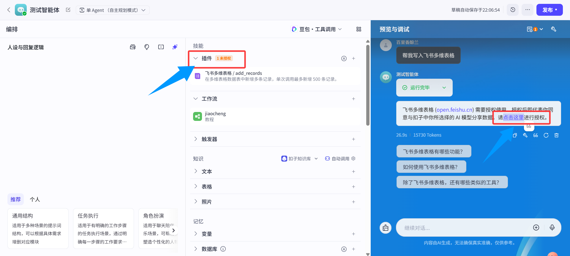The width and height of the screenshot is (570, 256).
Task: Regenerate the bot reply
Action: 546,135
